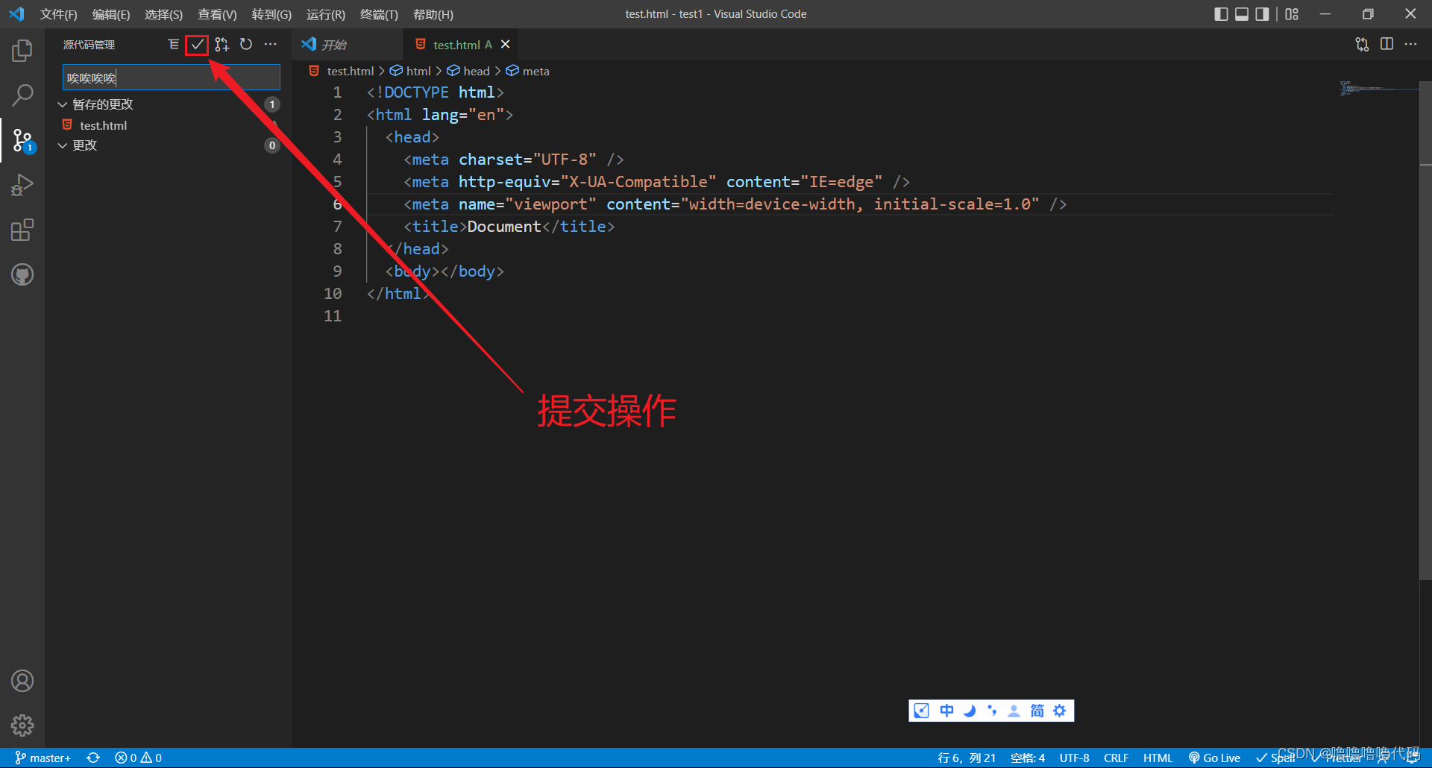Click IME punctuation mode icon
This screenshot has height=768, width=1432.
992,711
